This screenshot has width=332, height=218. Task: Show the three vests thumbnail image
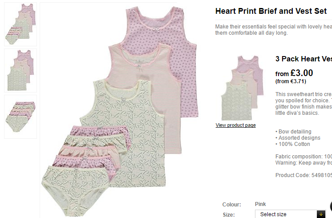20,70
